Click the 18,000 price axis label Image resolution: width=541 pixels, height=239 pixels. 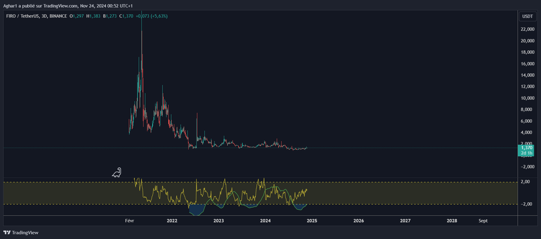tap(527, 52)
